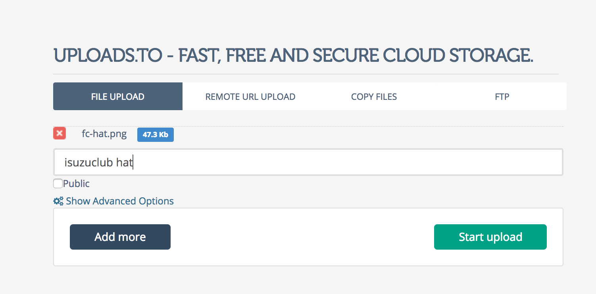Switch to the File Upload tab
596x294 pixels.
click(x=118, y=96)
